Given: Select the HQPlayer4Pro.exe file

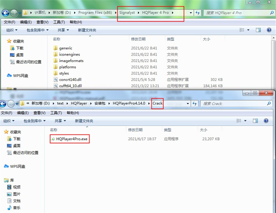Looking at the screenshot, I should [69, 139].
